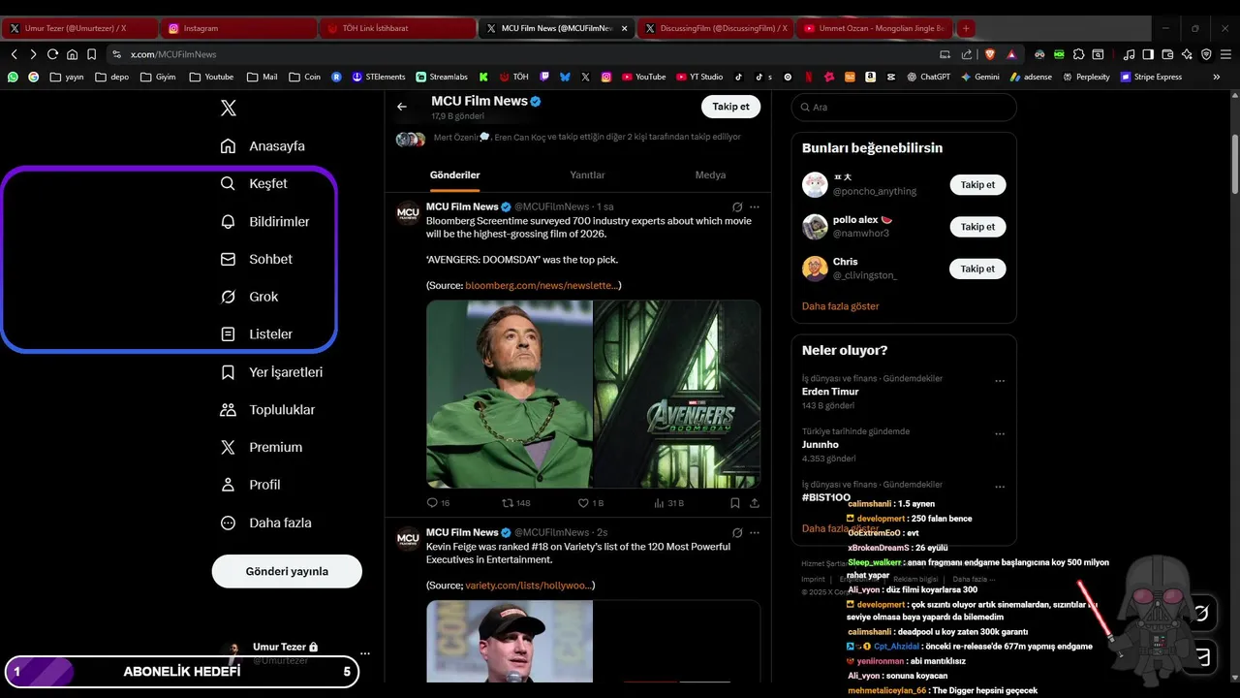Repost the Avengers Doomsday post
This screenshot has width=1240, height=698.
515,503
